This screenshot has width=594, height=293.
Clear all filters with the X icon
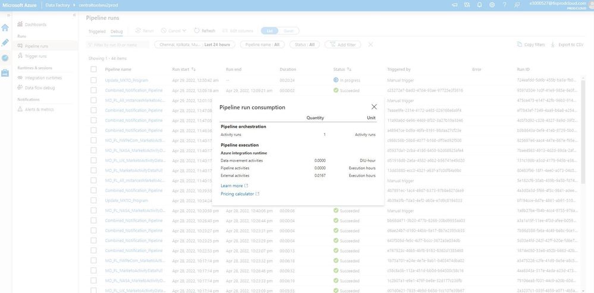pos(370,45)
